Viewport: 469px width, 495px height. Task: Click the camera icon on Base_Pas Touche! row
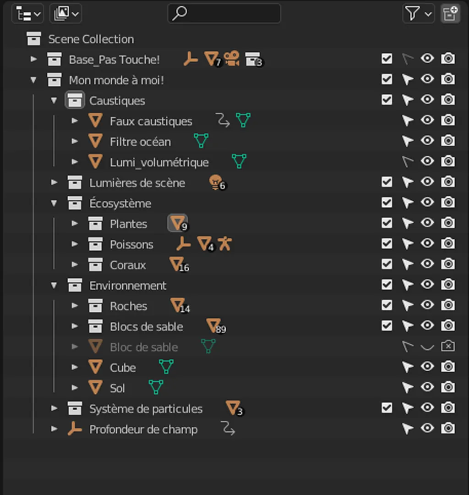pos(232,59)
